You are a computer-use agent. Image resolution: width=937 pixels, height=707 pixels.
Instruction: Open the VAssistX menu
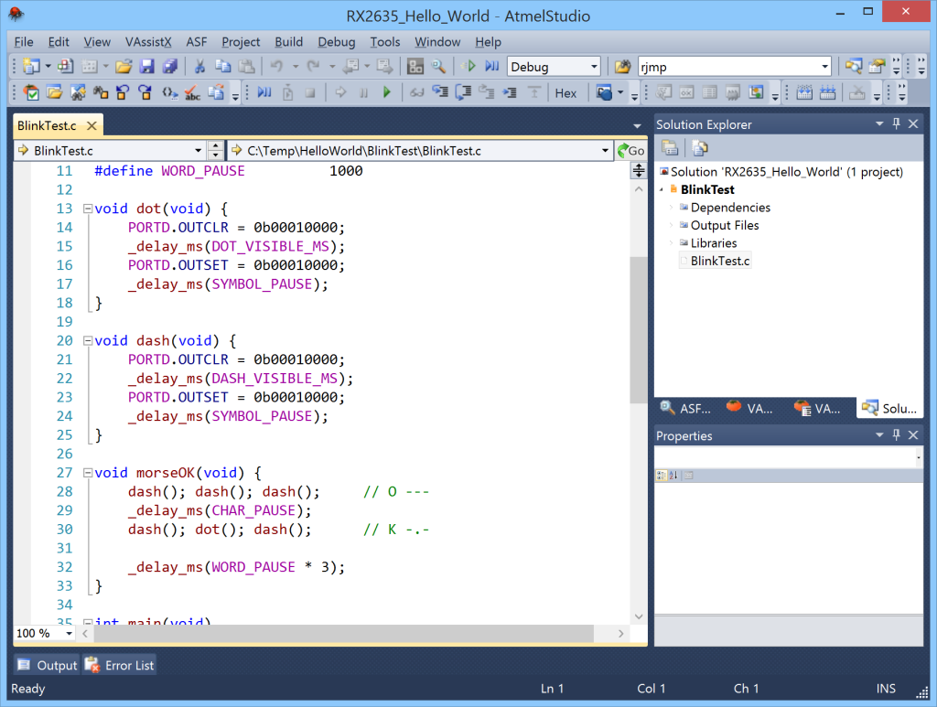click(x=148, y=42)
